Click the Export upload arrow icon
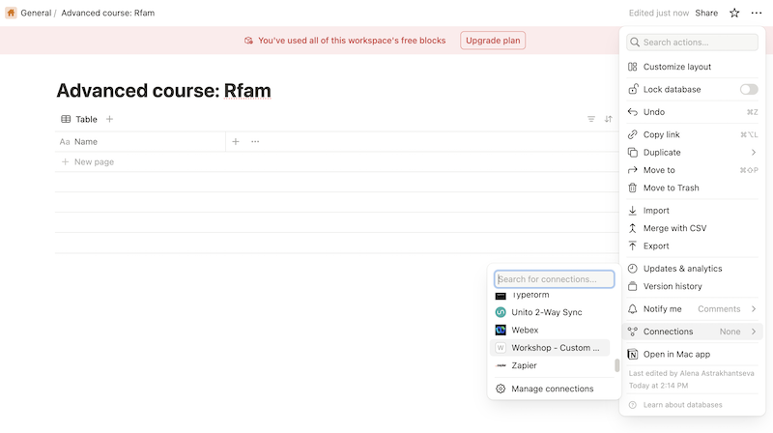 [x=633, y=246]
